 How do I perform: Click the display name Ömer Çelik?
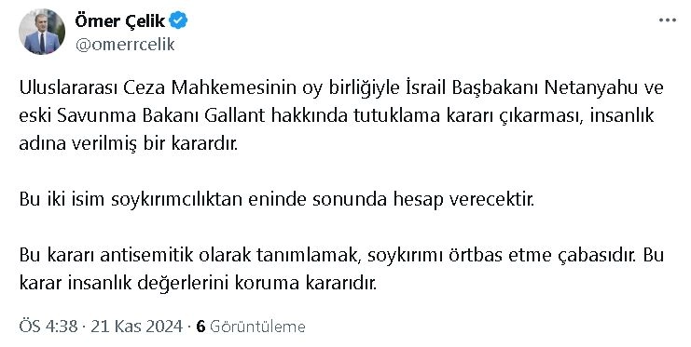coord(120,20)
